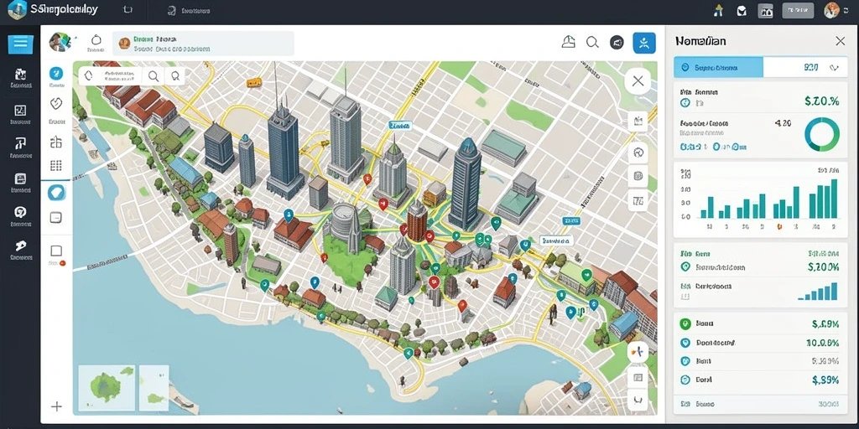Open the blue hamburger menu button
Image resolution: width=859 pixels, height=429 pixels.
pyautogui.click(x=20, y=44)
